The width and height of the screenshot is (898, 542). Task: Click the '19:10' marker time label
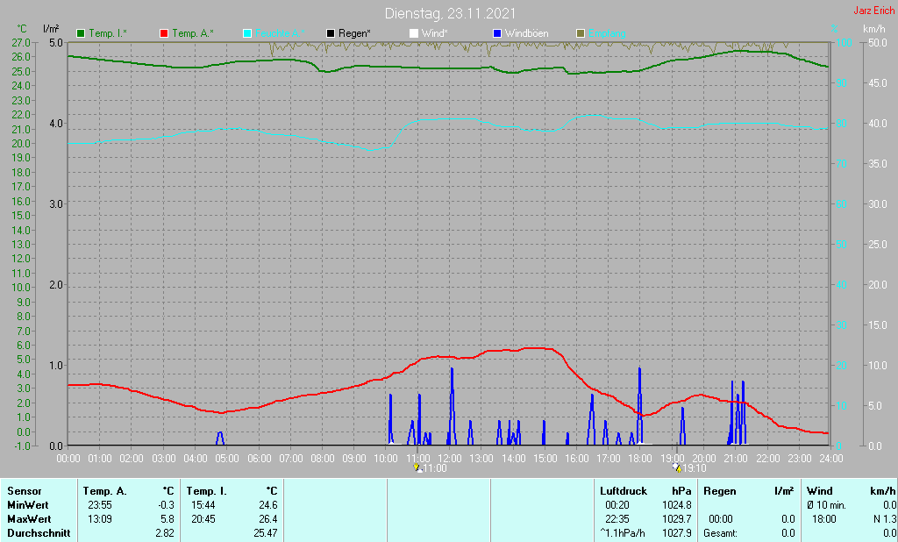(695, 468)
